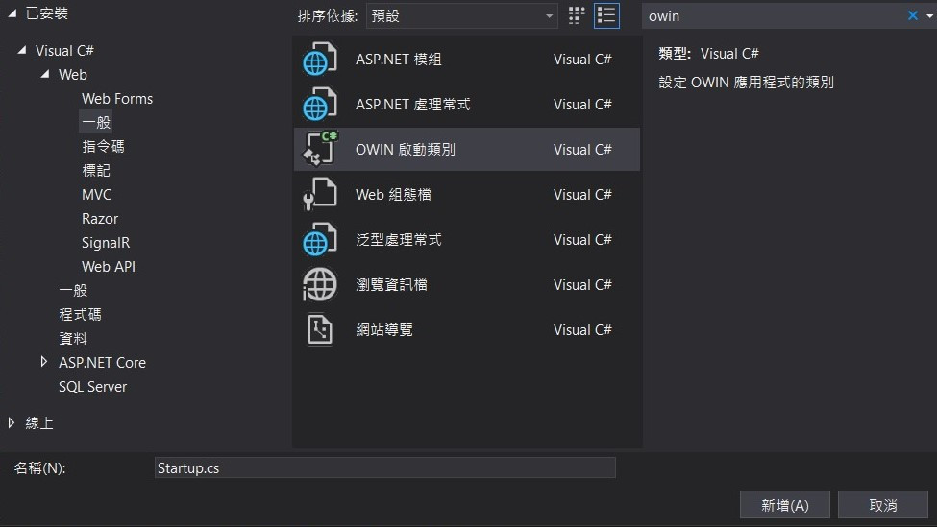Choose ASP.NET 模組 template name
Screen dimensions: 937x527
point(399,60)
